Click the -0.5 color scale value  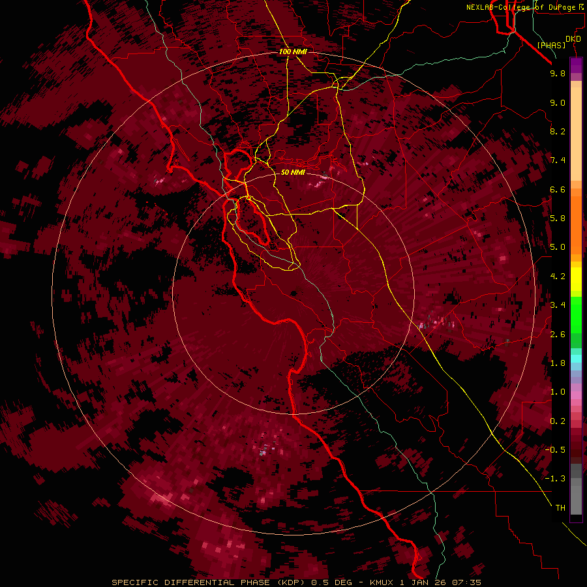tap(555, 449)
